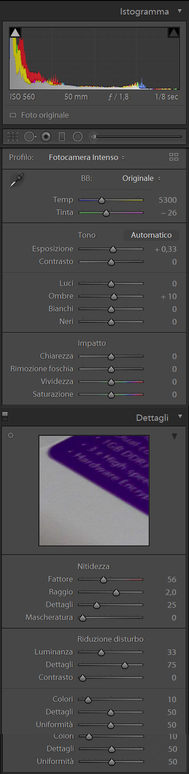This screenshot has width=189, height=774.
Task: Toggle shadow clipping indicator in histogram
Action: pyautogui.click(x=15, y=32)
